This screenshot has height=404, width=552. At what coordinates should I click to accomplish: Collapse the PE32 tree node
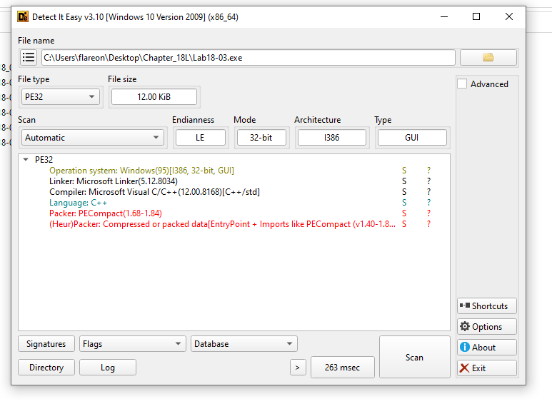click(x=26, y=159)
